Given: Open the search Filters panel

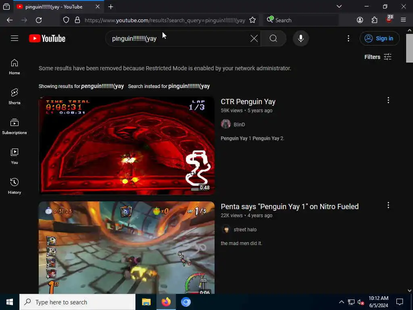Looking at the screenshot, I should click(x=378, y=57).
